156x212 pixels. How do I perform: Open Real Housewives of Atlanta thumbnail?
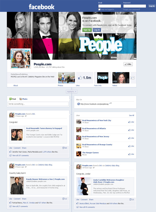[79, 130]
